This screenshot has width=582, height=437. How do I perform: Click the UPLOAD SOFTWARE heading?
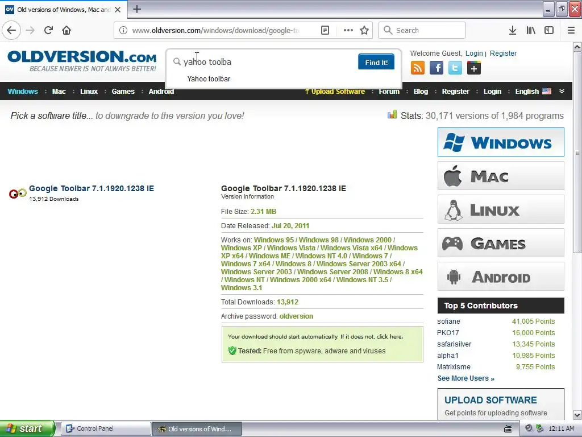click(490, 400)
